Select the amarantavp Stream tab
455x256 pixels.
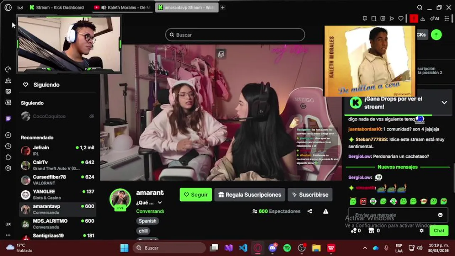pos(186,7)
